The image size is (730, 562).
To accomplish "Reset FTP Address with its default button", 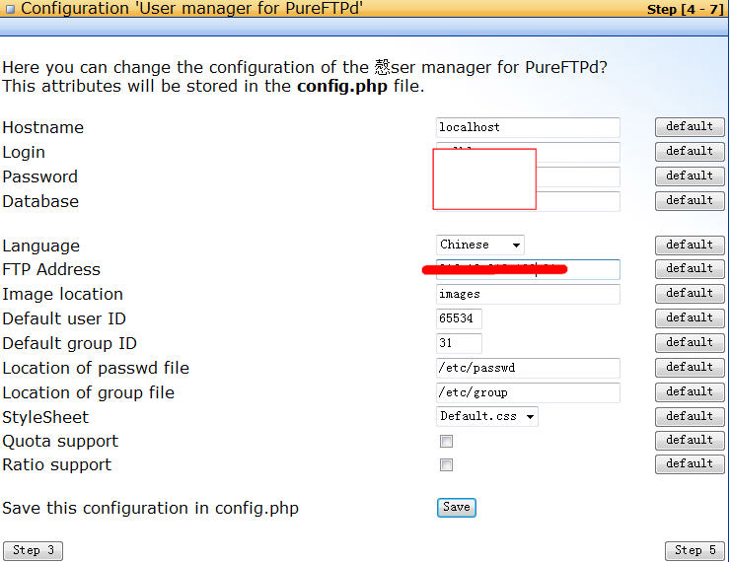I will click(x=689, y=269).
